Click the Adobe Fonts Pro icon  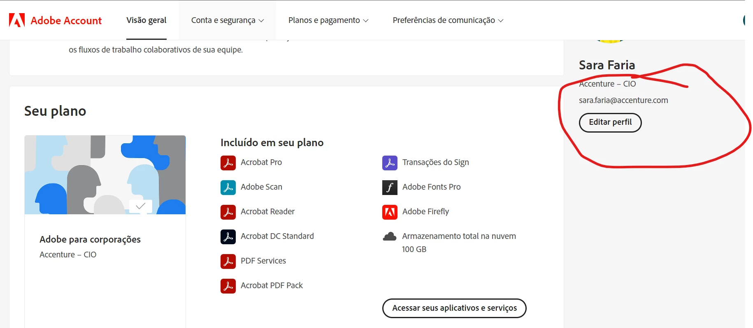390,187
